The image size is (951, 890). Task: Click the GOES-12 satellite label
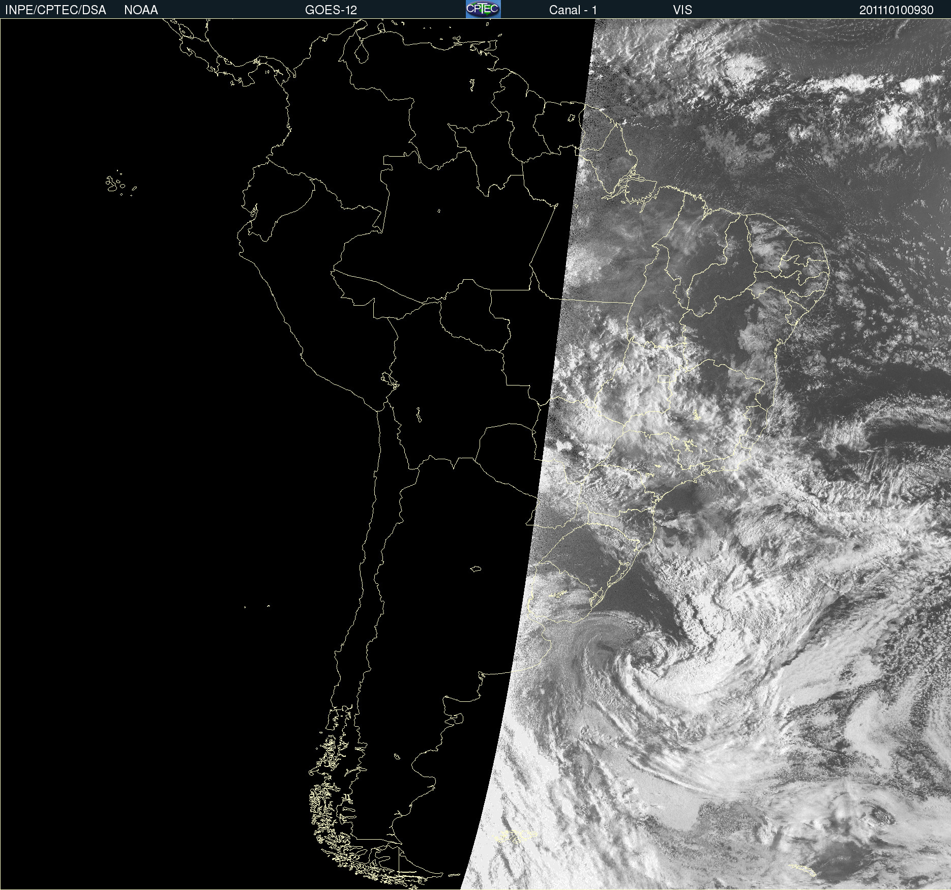331,10
